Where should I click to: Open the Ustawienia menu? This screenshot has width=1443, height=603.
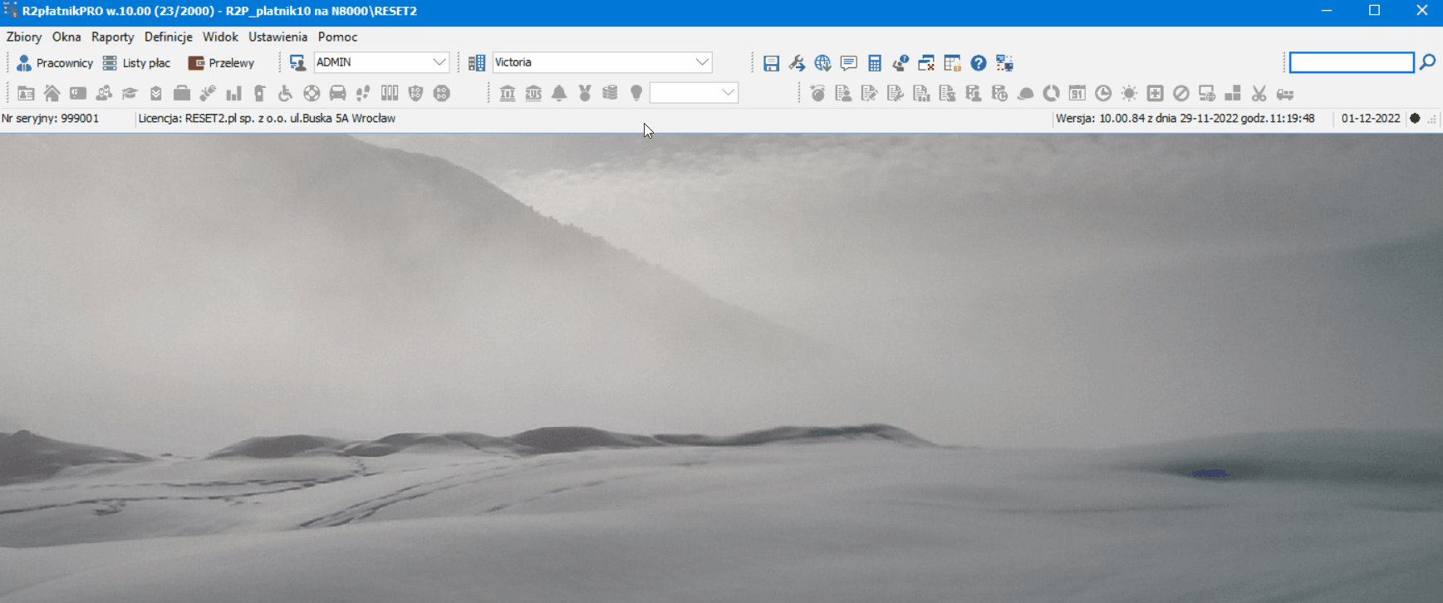click(x=277, y=37)
